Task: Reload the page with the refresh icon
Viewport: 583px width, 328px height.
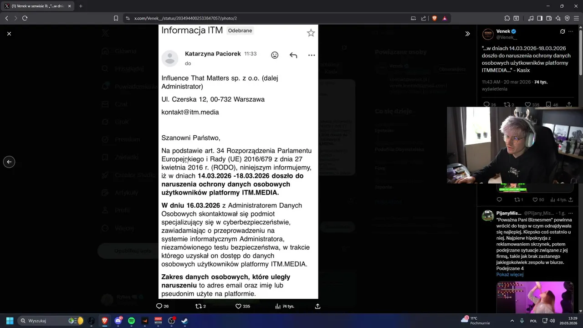Action: [x=25, y=18]
